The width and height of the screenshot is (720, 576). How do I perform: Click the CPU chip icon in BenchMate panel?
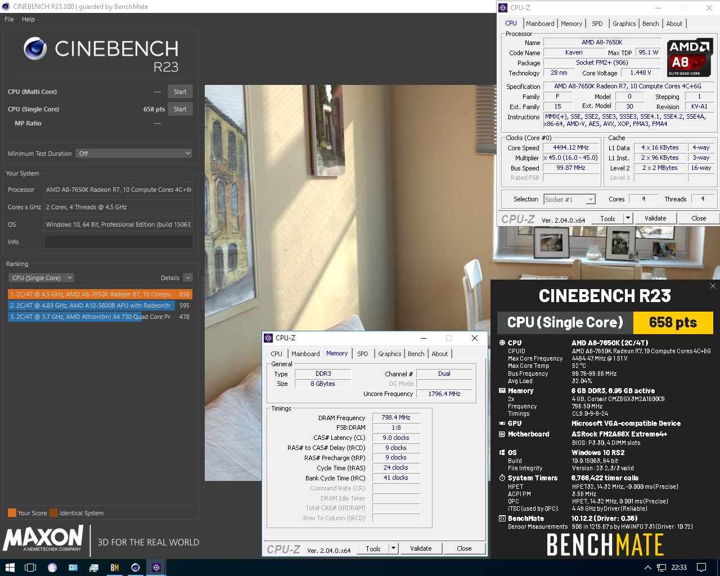click(502, 343)
